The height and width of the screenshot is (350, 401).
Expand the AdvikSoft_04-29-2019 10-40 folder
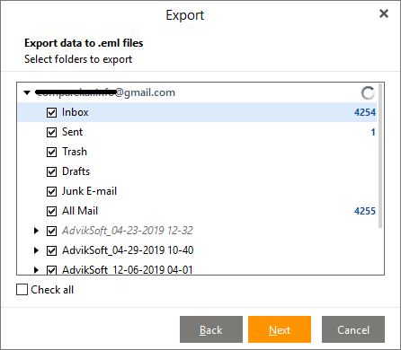(36, 250)
